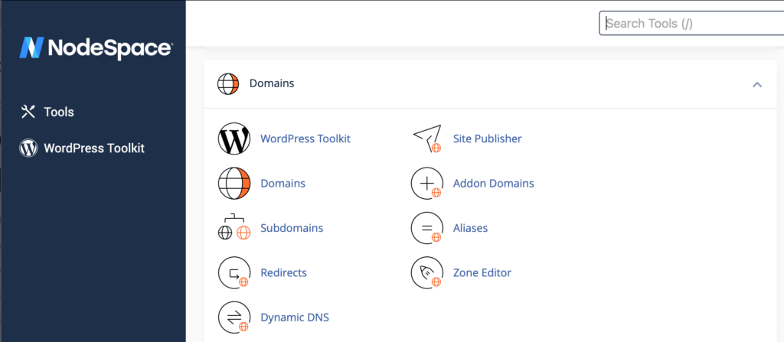Click the NodeSpace logo

(x=96, y=48)
